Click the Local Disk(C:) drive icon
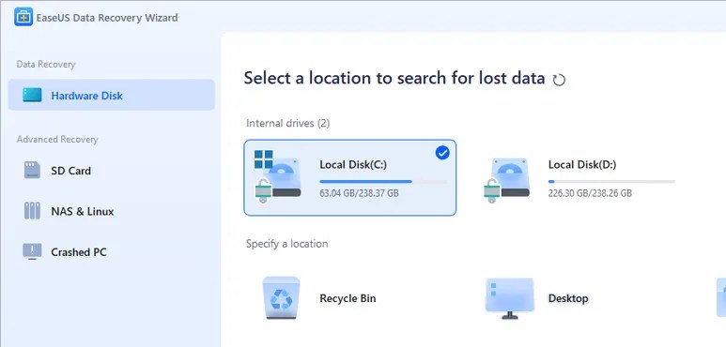 click(277, 177)
